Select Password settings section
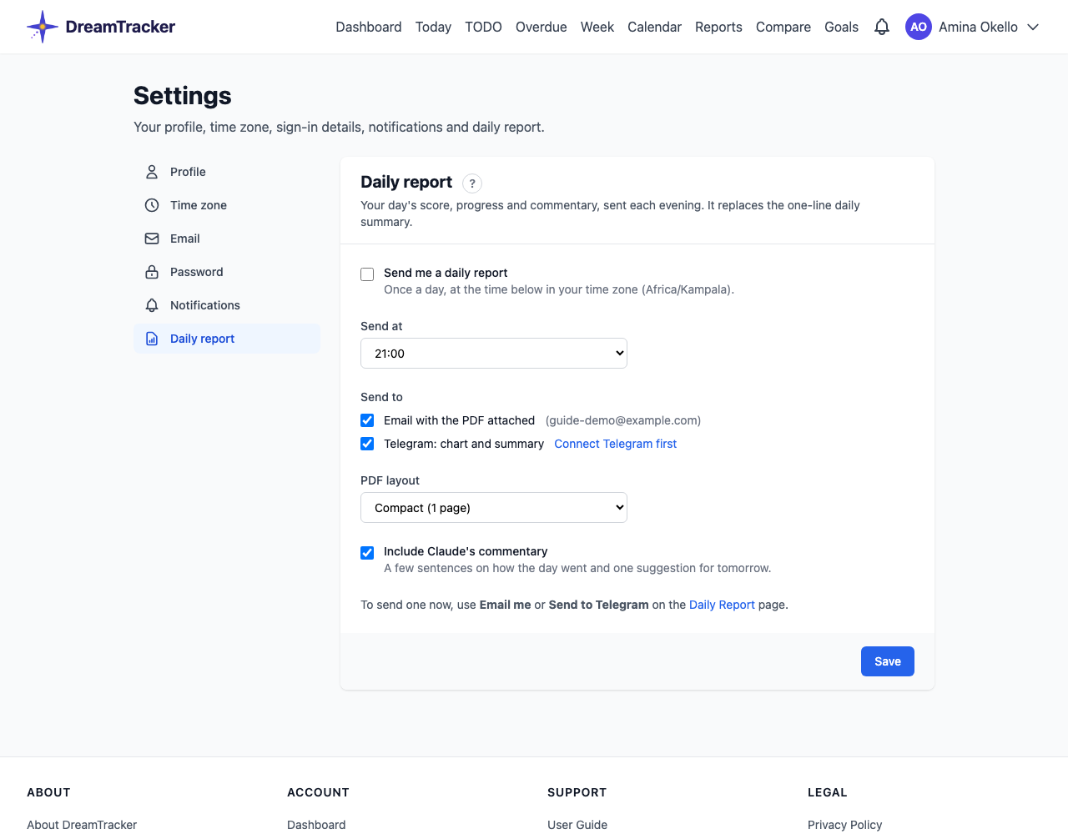The width and height of the screenshot is (1068, 834). tap(227, 272)
